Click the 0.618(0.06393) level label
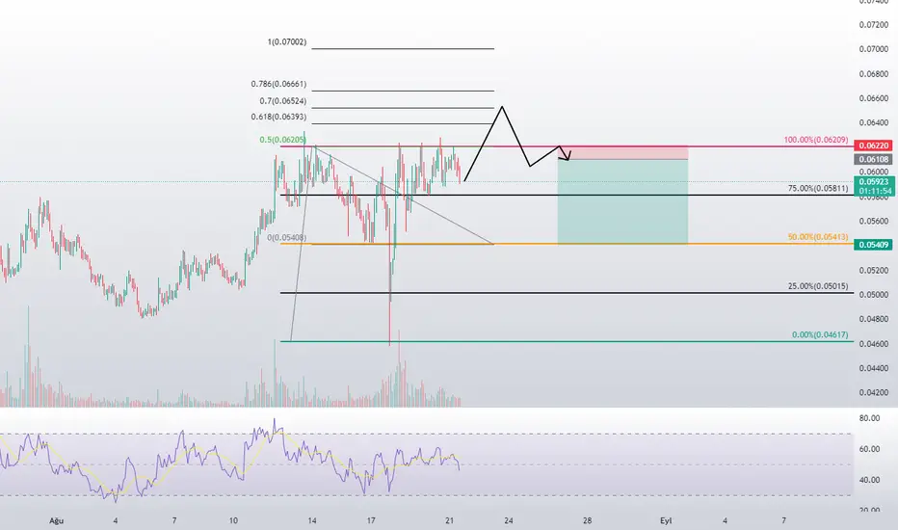The image size is (898, 530). [278, 117]
